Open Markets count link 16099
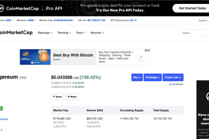 [31, 20]
